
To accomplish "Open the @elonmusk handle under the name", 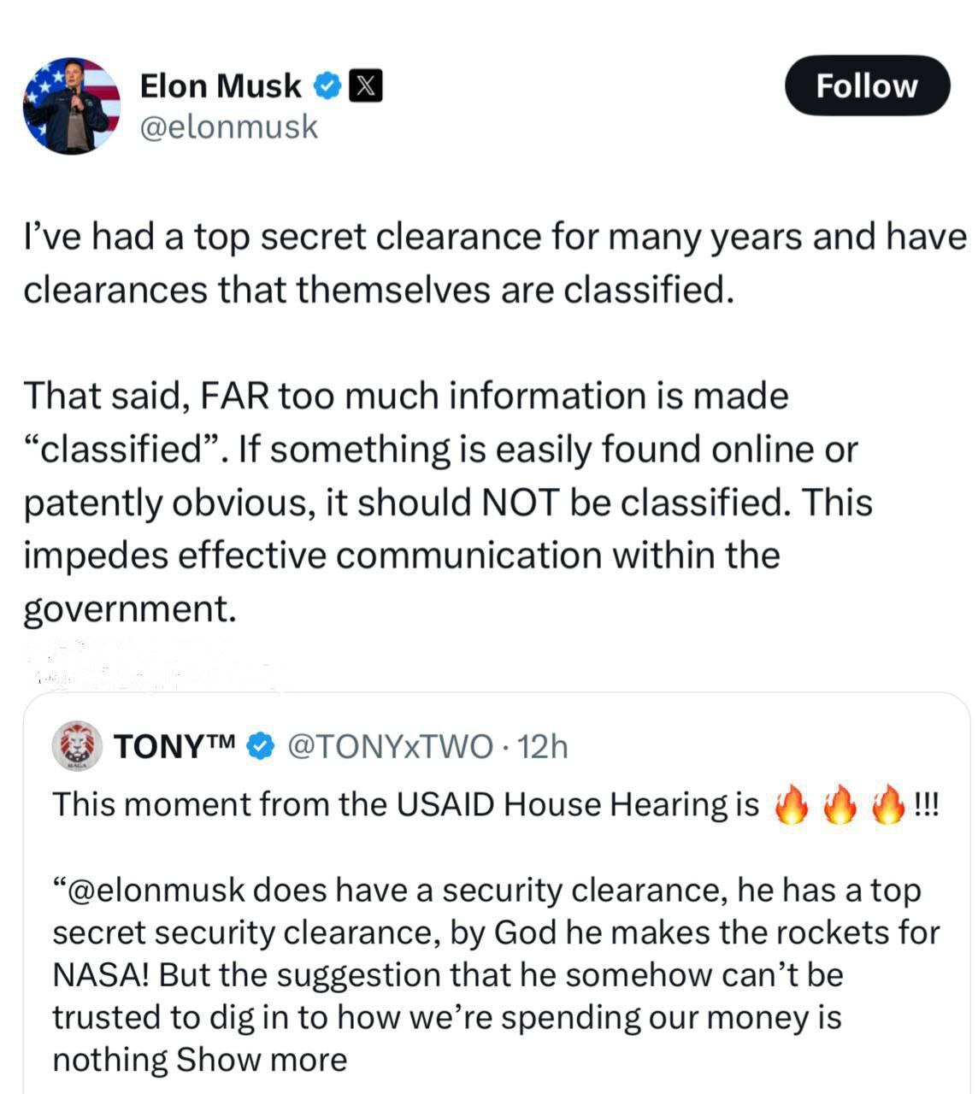I will [227, 126].
